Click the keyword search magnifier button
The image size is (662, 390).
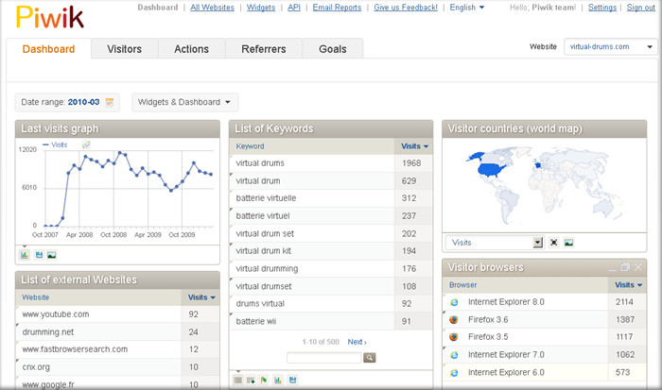tap(370, 358)
